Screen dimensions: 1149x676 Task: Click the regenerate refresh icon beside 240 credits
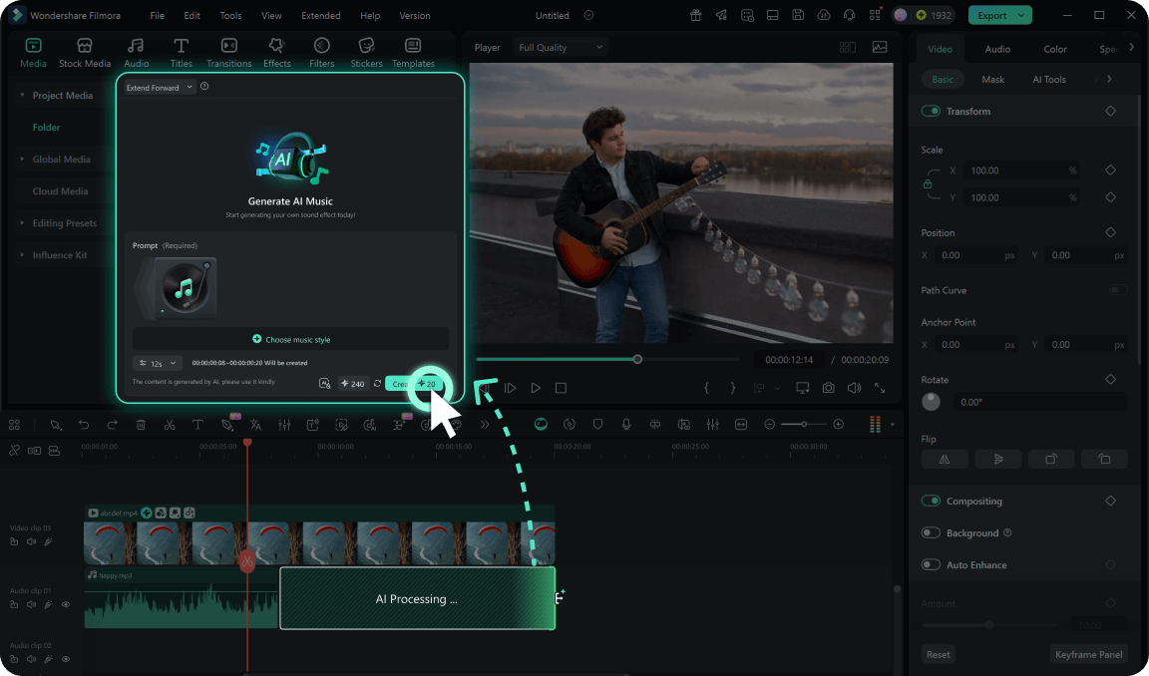tap(377, 384)
